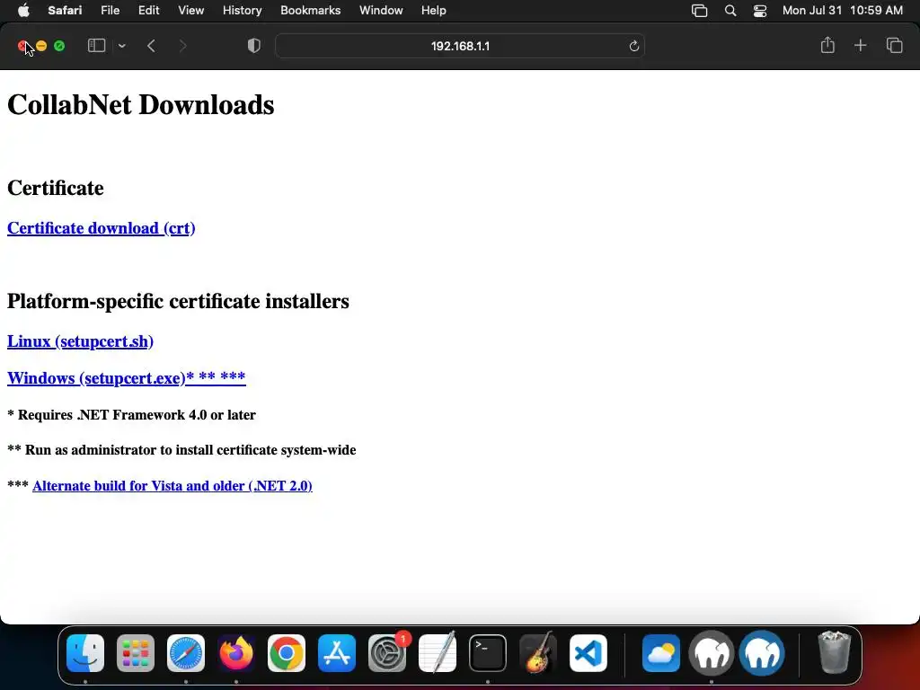Viewport: 920px width, 690px height.
Task: Open the Trash from the Dock
Action: tap(834, 652)
